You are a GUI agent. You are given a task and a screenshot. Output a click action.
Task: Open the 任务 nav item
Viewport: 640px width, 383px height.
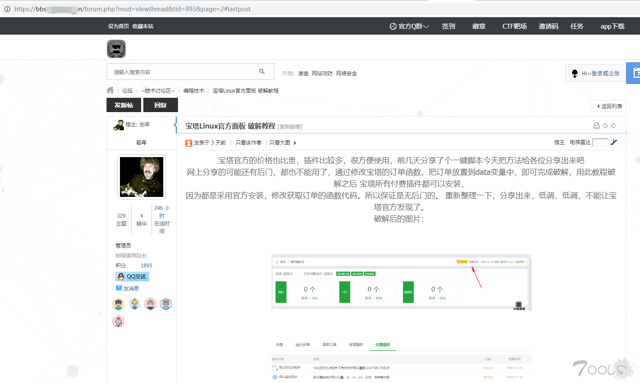tap(577, 26)
